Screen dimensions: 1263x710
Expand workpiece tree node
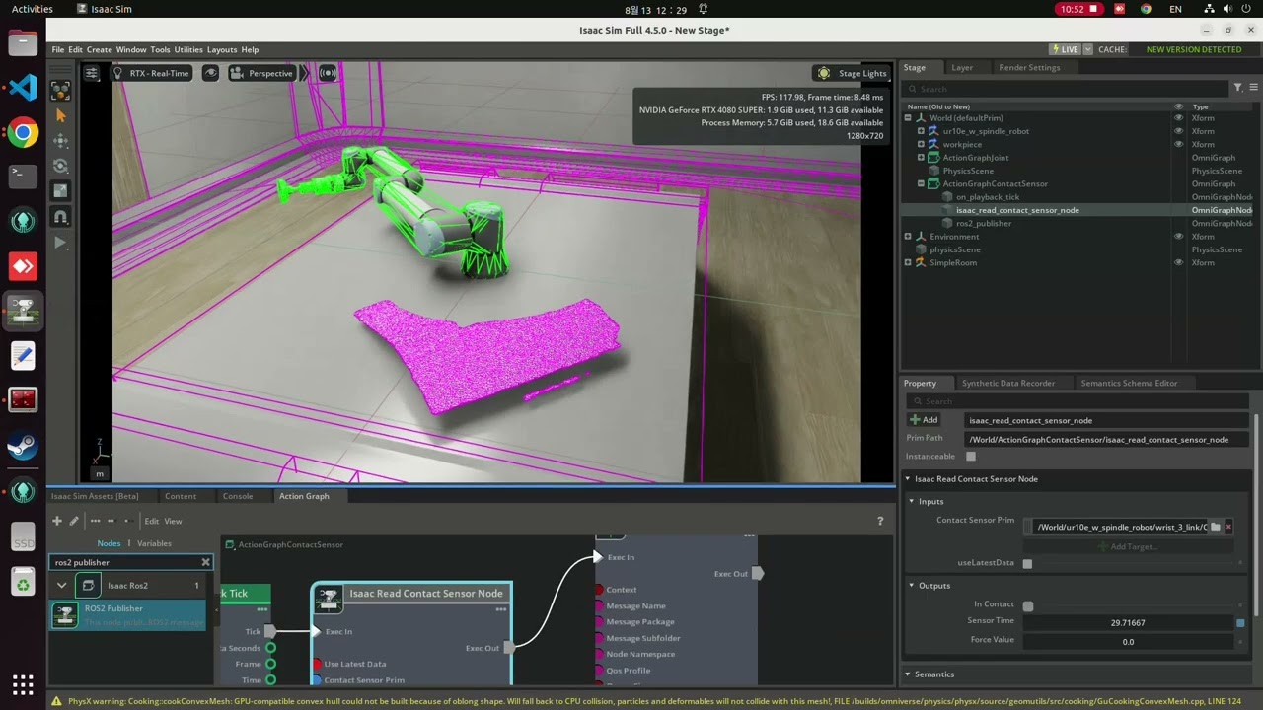(x=921, y=144)
